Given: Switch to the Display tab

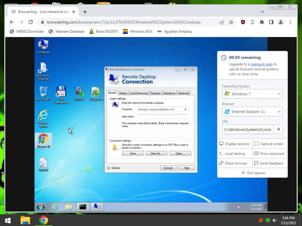Looking at the screenshot, I should click(x=123, y=93).
